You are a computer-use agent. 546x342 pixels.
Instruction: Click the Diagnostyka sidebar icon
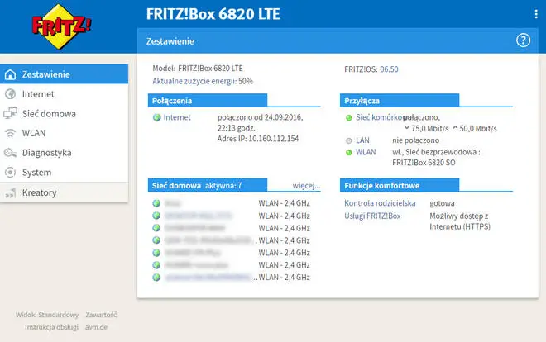(11, 153)
